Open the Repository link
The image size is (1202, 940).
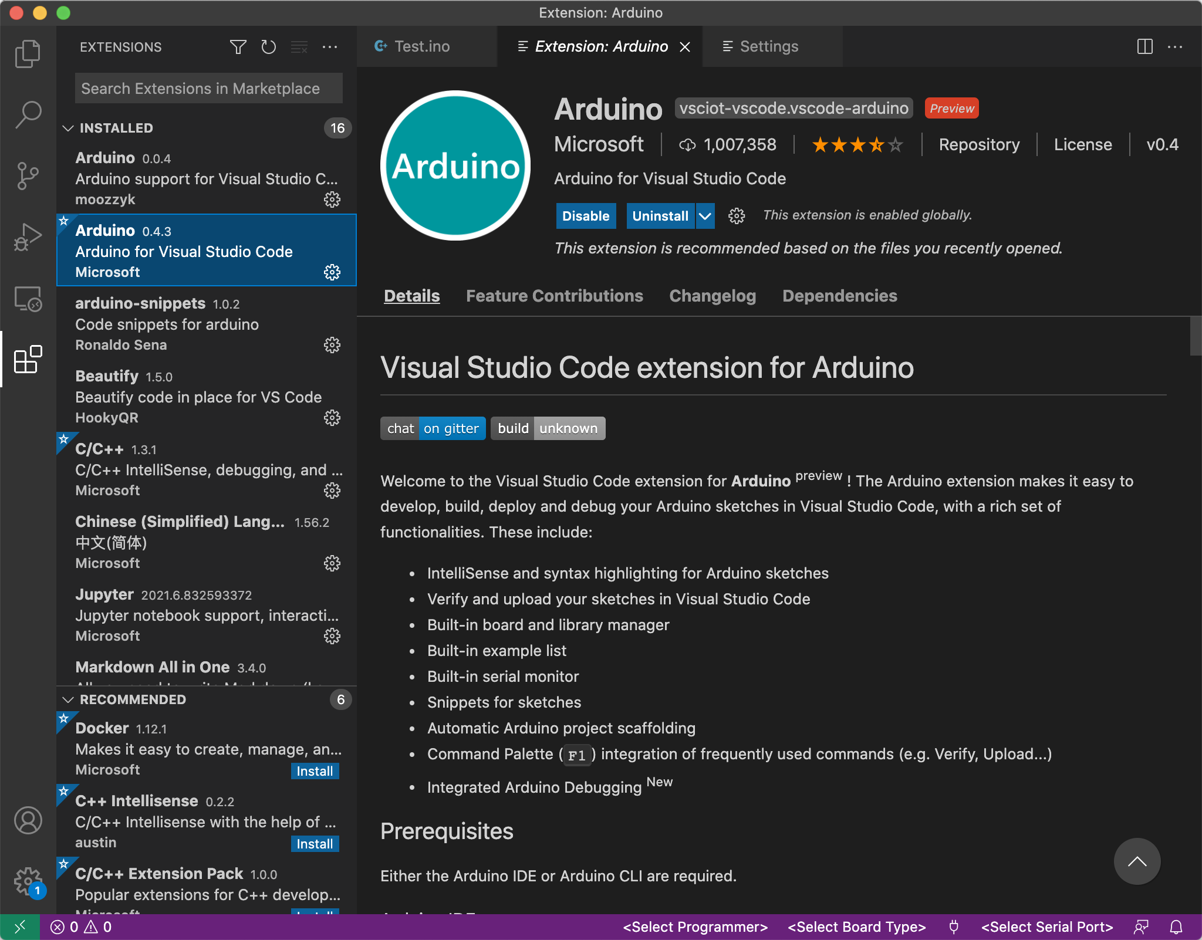(979, 144)
